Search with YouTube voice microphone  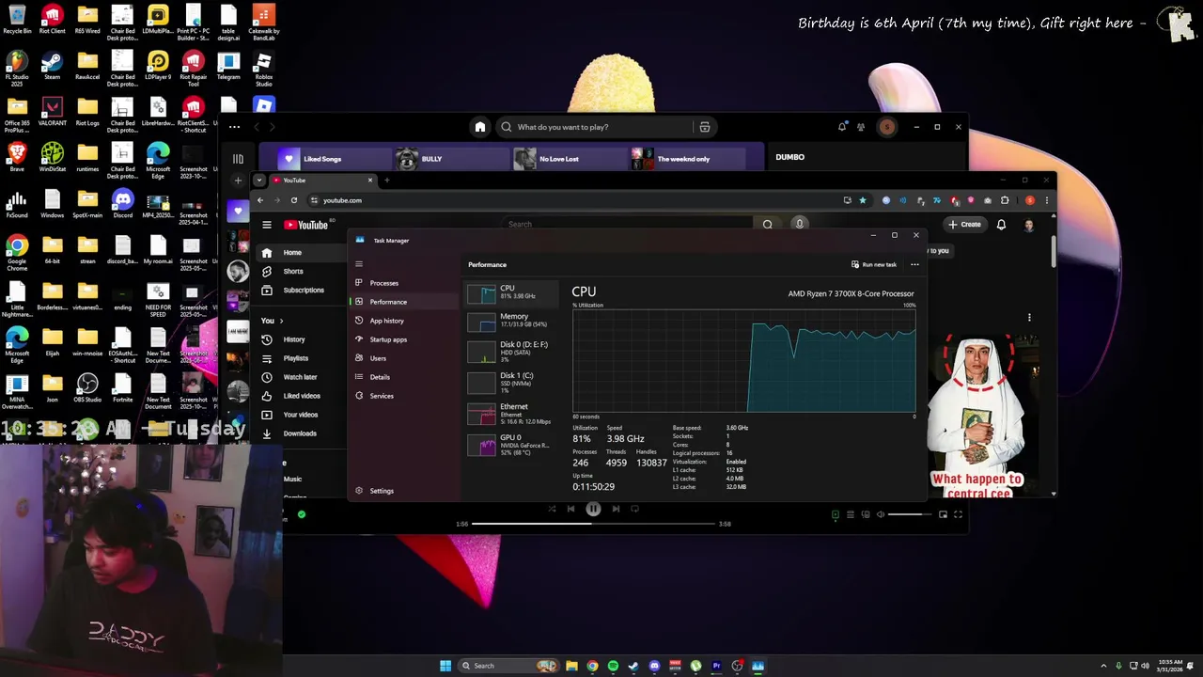pyautogui.click(x=800, y=224)
